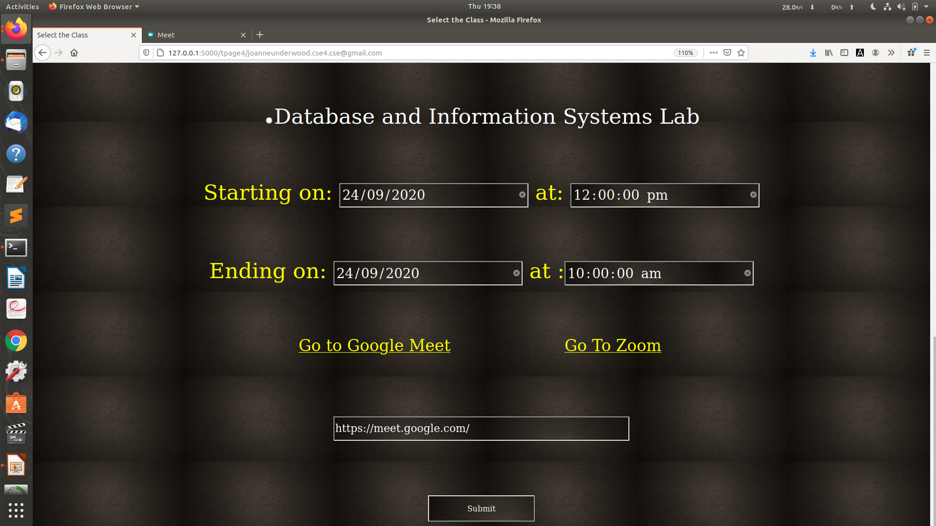
Task: Bookmark this page with the star icon
Action: (x=741, y=53)
